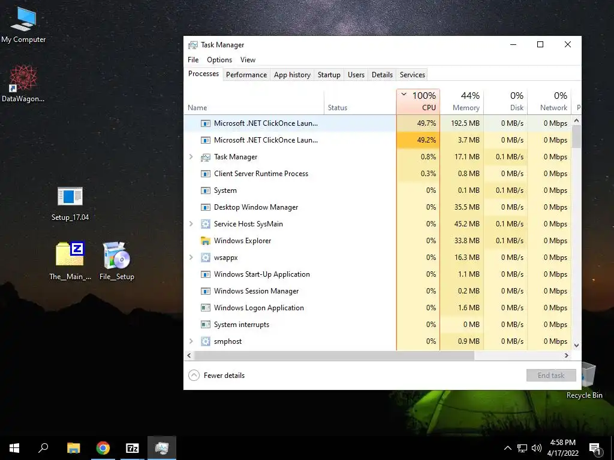This screenshot has width=614, height=460.
Task: Click the 35.5 MB memory cell
Action: pyautogui.click(x=462, y=207)
